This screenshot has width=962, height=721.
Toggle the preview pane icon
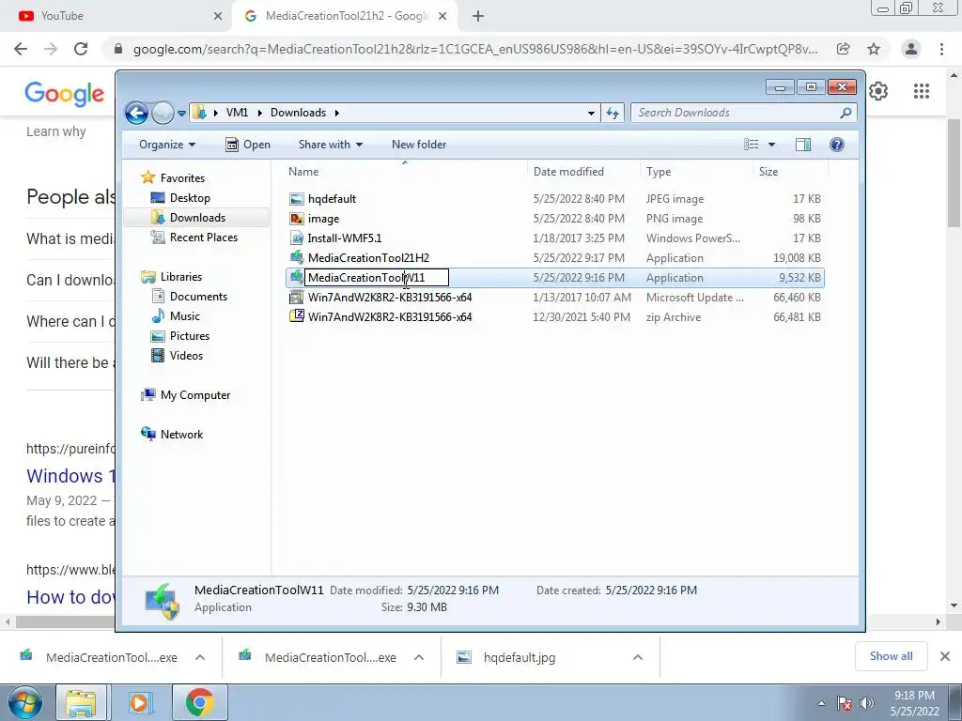coord(803,145)
